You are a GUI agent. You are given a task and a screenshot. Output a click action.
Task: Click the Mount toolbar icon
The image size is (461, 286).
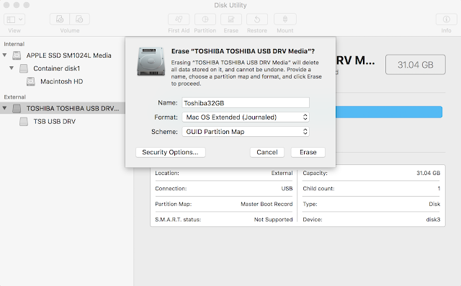285,19
